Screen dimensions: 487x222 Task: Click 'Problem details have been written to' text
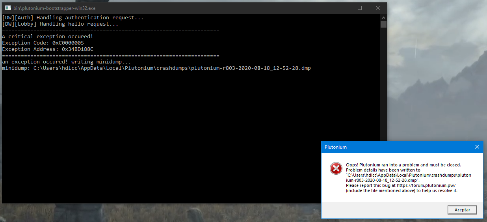point(383,170)
